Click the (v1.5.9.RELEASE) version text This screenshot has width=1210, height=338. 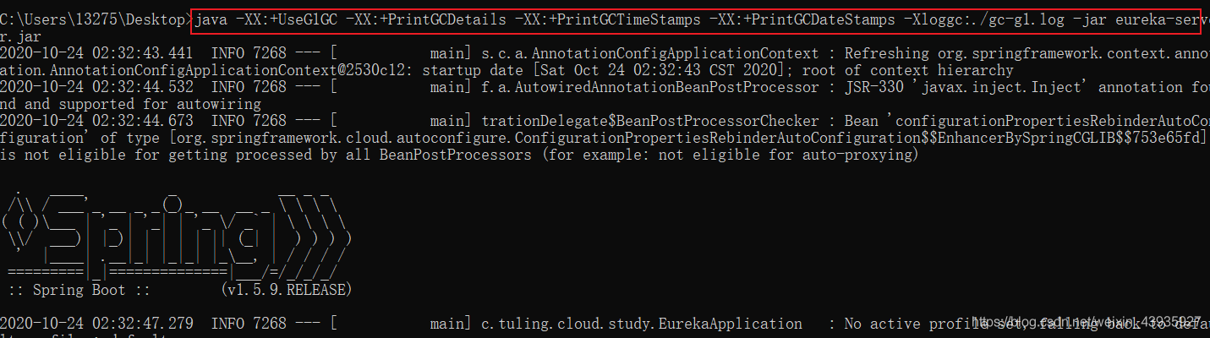coord(286,290)
